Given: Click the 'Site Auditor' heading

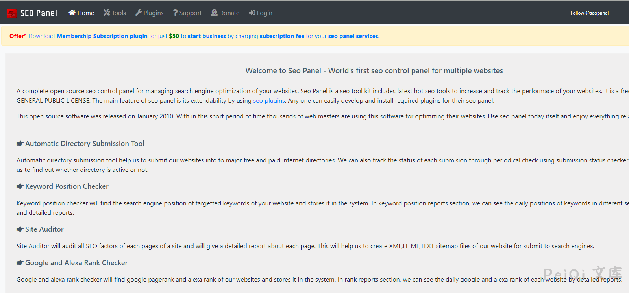Looking at the screenshot, I should tap(44, 229).
